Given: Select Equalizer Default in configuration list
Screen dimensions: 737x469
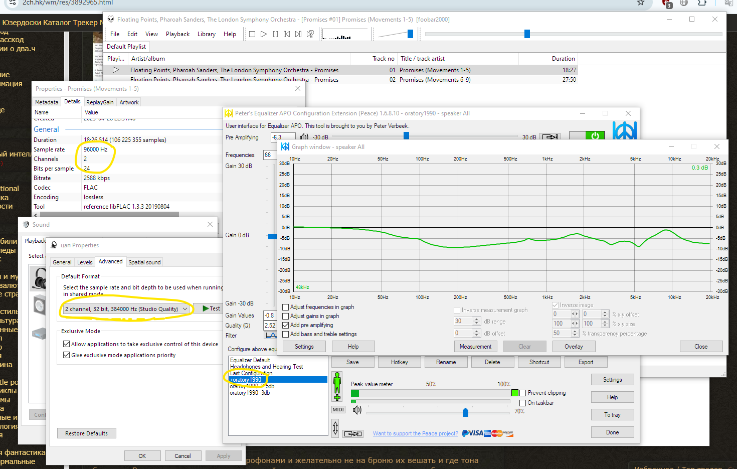Looking at the screenshot, I should coord(250,360).
